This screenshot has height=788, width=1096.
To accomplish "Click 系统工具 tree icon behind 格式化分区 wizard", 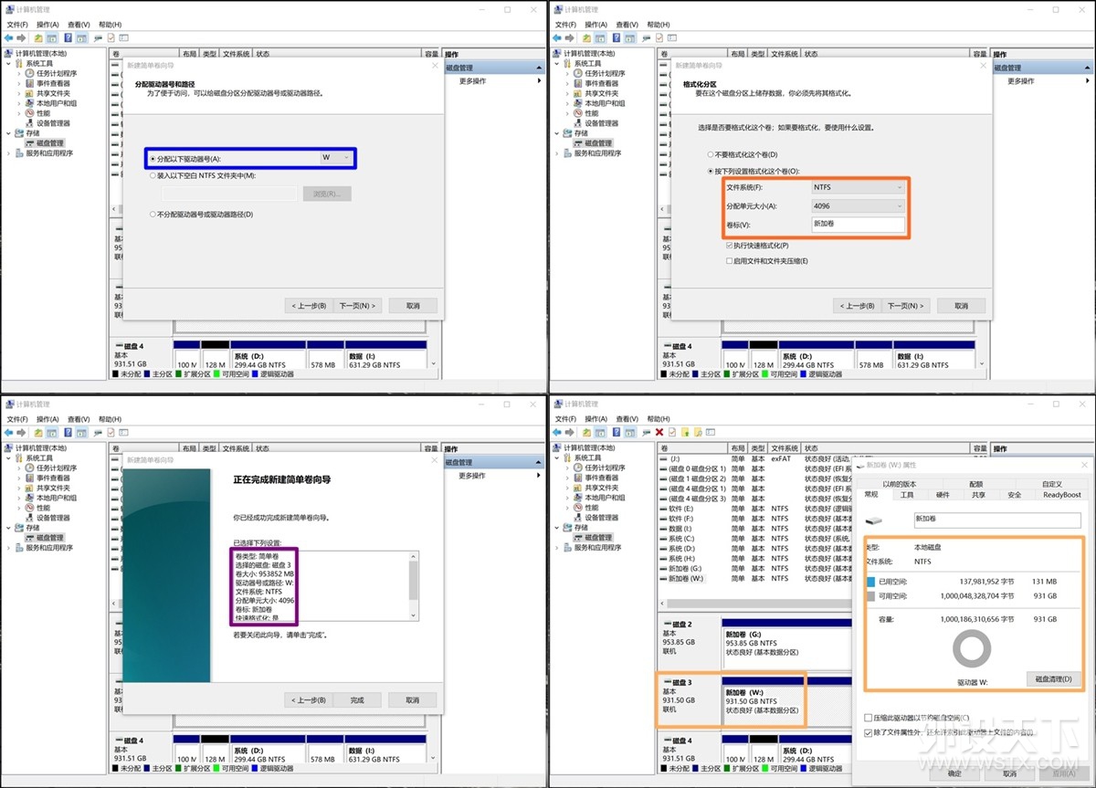I will point(568,63).
